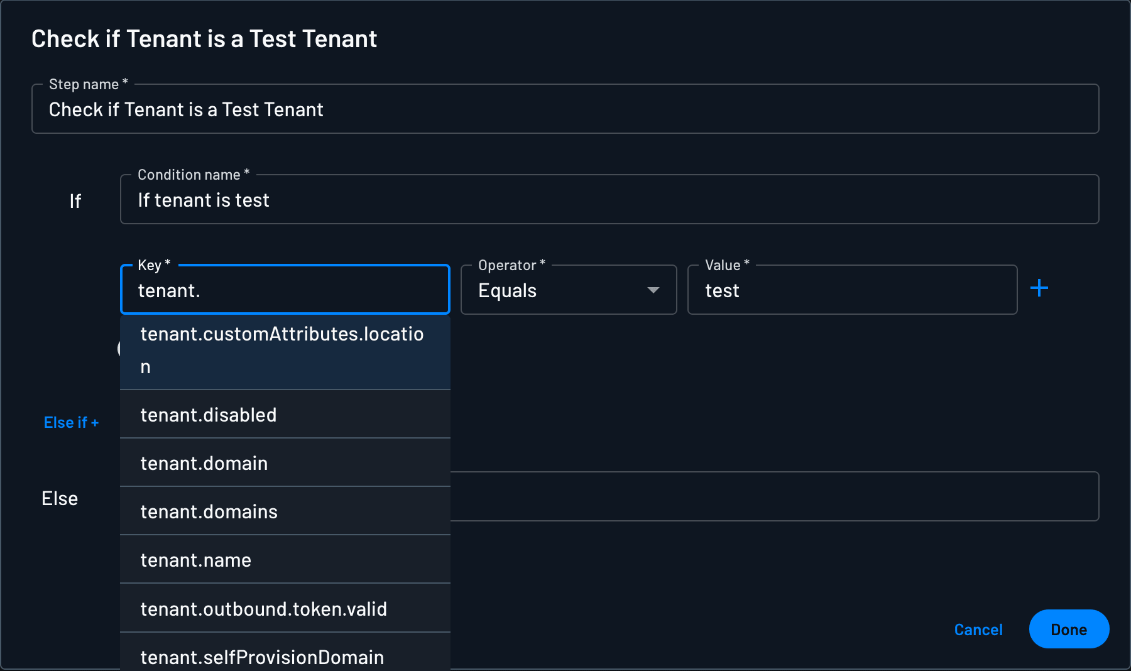Click the dialog title 'Check if Tenant is a Test Tenant'

pyautogui.click(x=205, y=39)
